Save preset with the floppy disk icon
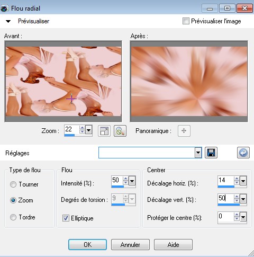This screenshot has height=257, width=254. 211,153
